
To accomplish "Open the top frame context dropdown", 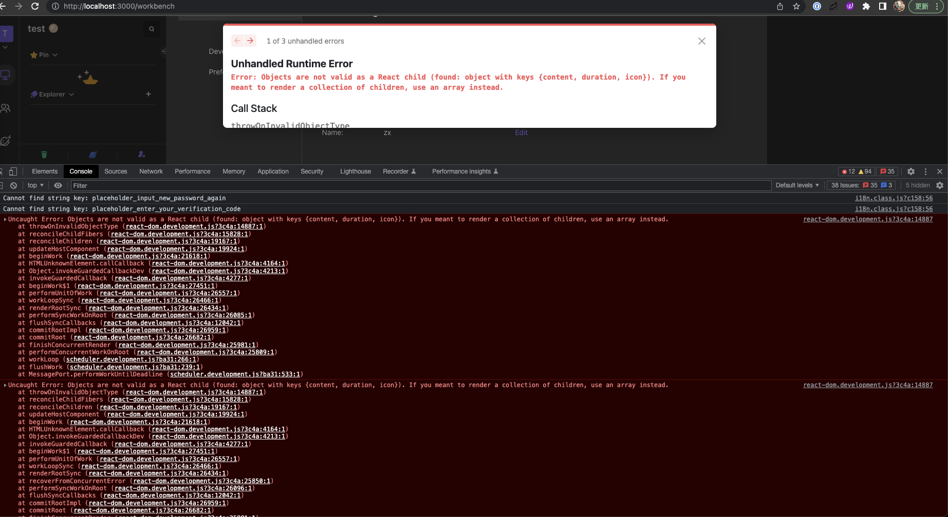I will [34, 185].
